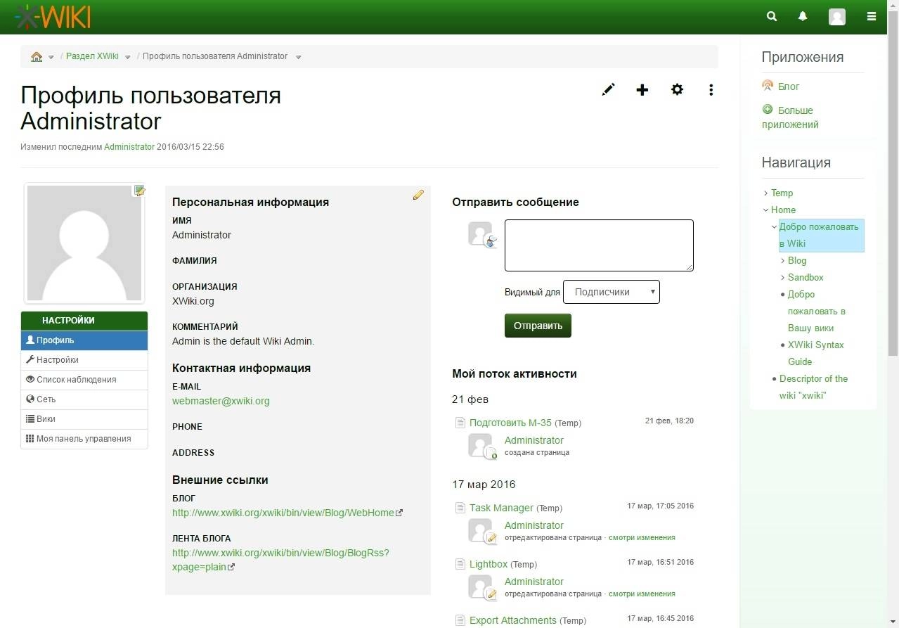The width and height of the screenshot is (899, 628).
Task: View changes for Lightbox entry
Action: tap(642, 594)
